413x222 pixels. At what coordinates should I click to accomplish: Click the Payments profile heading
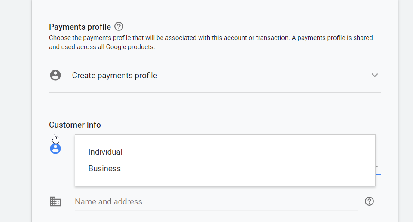point(80,27)
